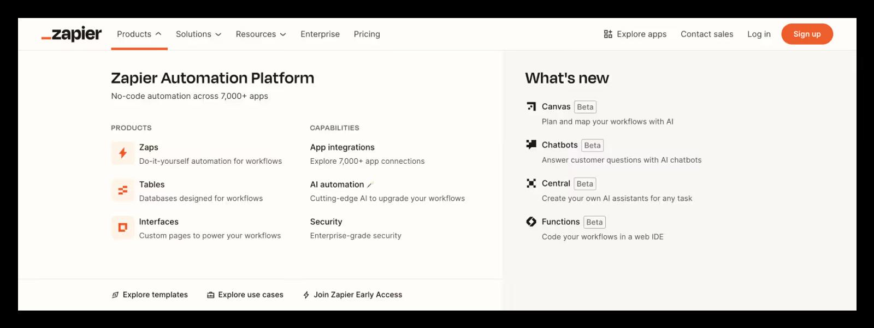Click the CAPABILITIES section label
Image resolution: width=874 pixels, height=328 pixels.
pos(335,128)
